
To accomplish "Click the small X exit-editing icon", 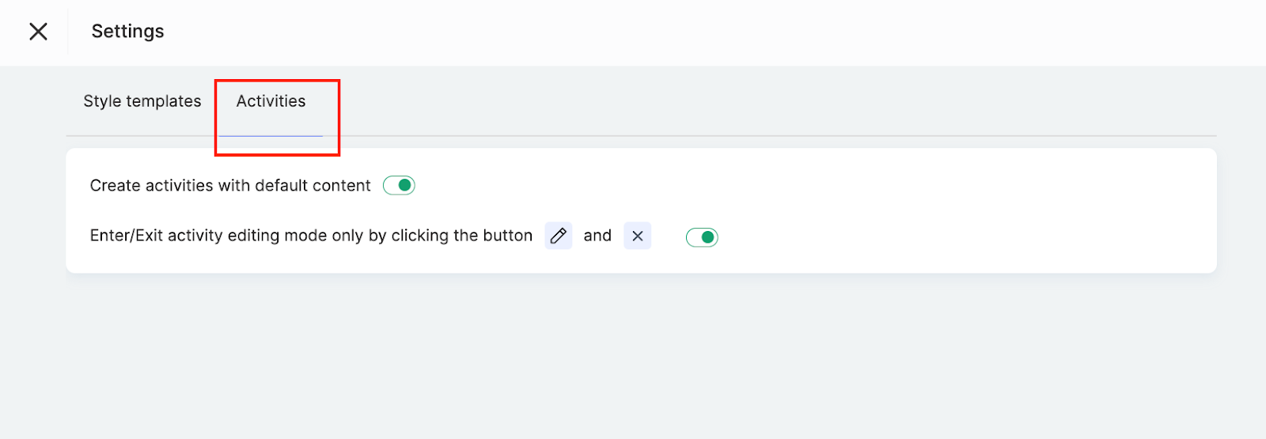I will pos(637,236).
